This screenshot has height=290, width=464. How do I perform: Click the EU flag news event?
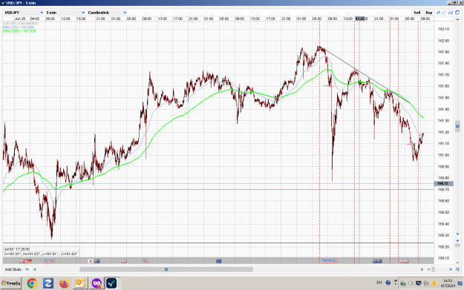[x=218, y=261]
